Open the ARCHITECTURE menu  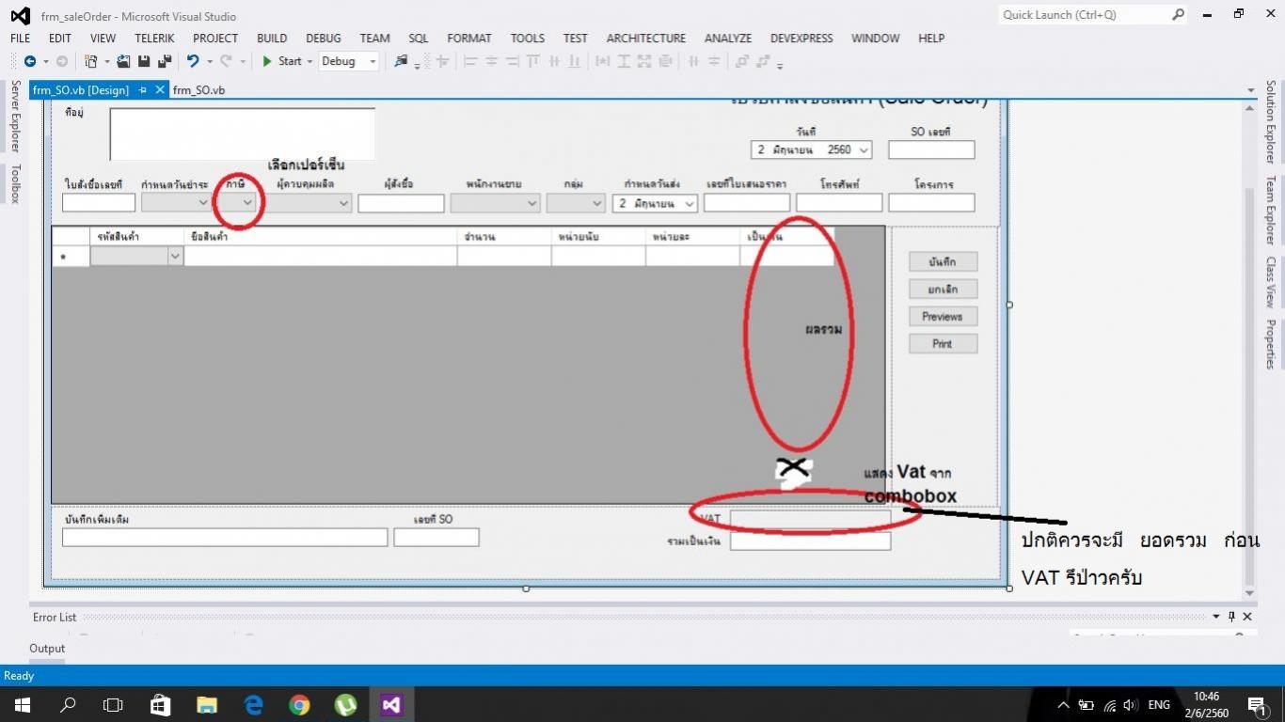pyautogui.click(x=646, y=39)
